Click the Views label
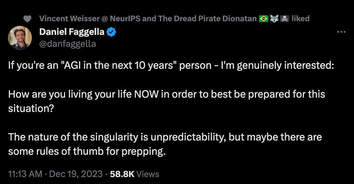 tap(148, 174)
